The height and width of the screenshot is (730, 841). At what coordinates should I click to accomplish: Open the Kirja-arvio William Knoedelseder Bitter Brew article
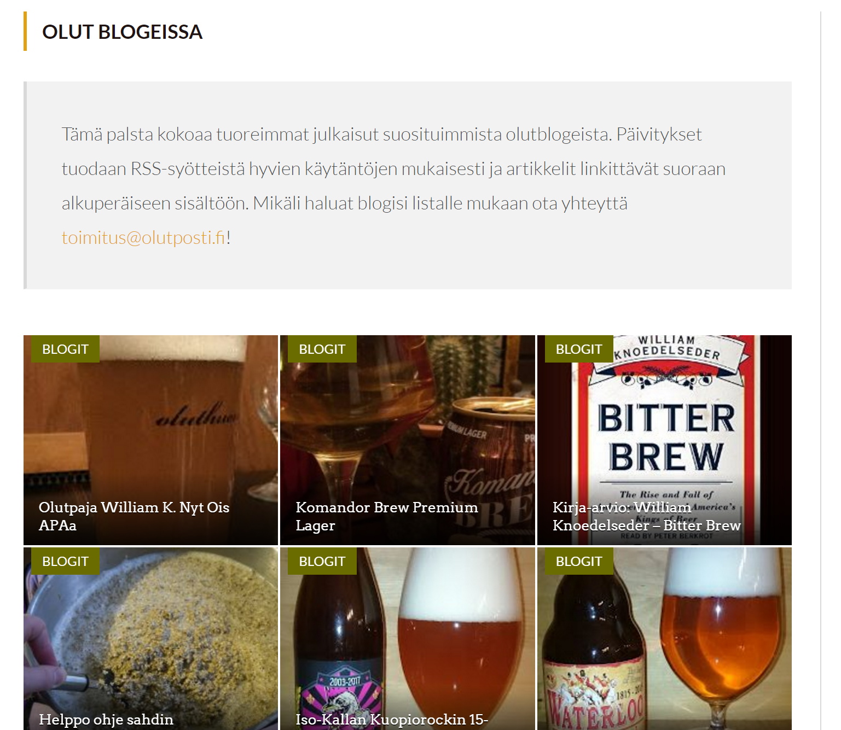pos(646,516)
